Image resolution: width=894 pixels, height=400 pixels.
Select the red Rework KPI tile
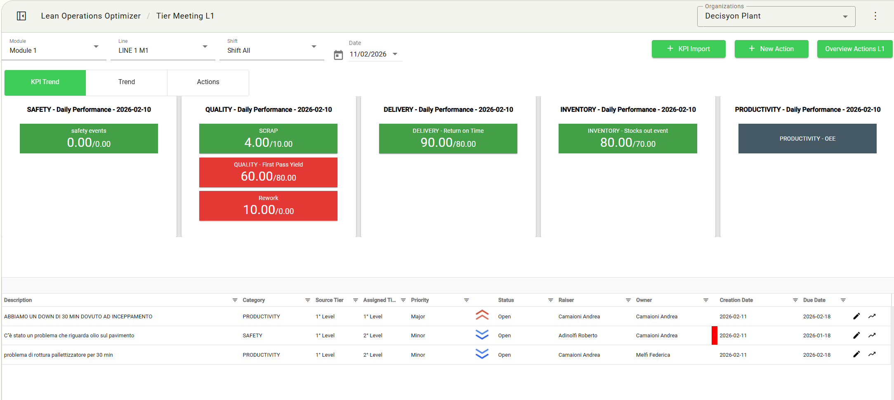[268, 206]
